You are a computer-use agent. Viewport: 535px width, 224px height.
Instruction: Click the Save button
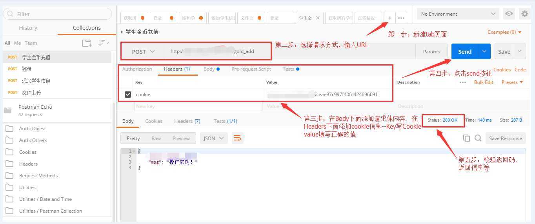pos(504,51)
